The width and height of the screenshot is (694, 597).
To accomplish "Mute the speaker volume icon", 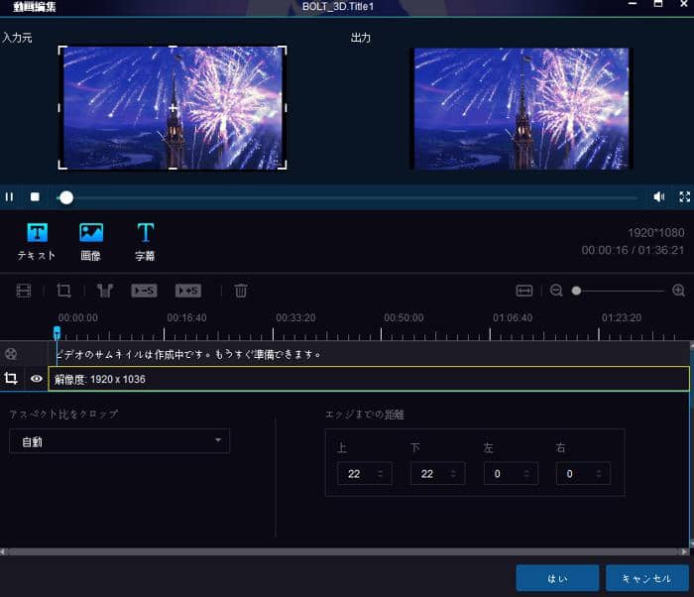I will (659, 196).
